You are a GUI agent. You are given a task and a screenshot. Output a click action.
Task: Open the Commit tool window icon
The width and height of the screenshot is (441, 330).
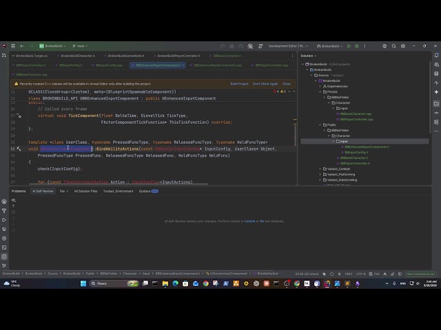click(436, 113)
